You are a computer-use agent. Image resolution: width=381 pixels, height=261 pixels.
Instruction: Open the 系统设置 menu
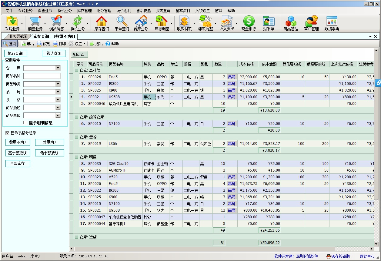click(x=202, y=11)
